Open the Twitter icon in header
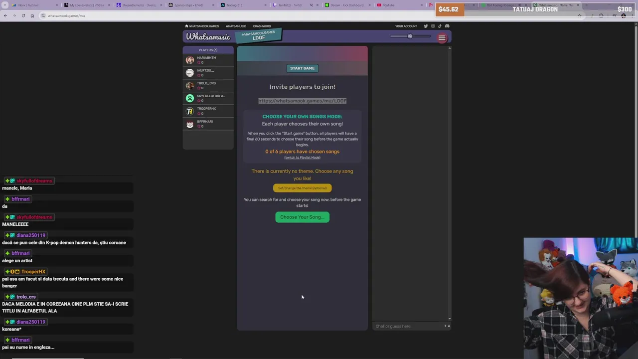The height and width of the screenshot is (359, 638). 426,26
